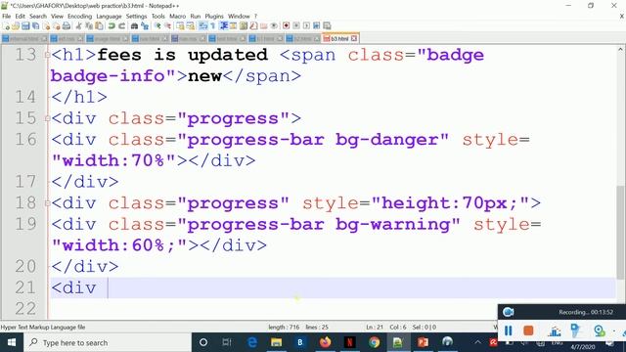Close the b3.html tab
Screen dimensions: 626x352
(x=354, y=38)
